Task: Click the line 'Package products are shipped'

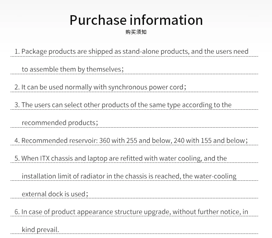Action: 132,52
